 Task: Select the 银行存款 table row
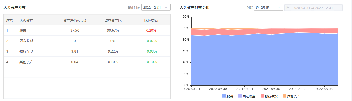pos(87,51)
